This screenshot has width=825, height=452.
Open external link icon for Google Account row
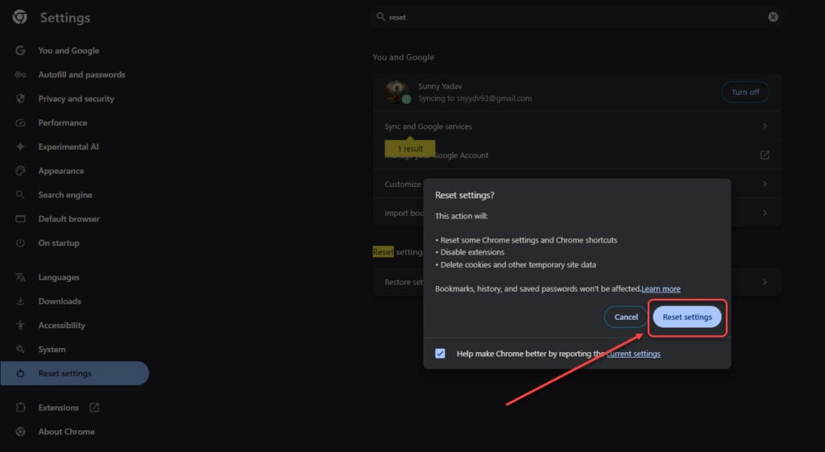[x=765, y=155]
